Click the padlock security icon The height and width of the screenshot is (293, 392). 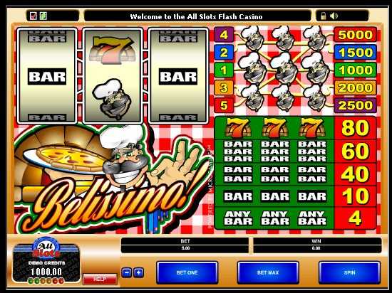click(323, 16)
